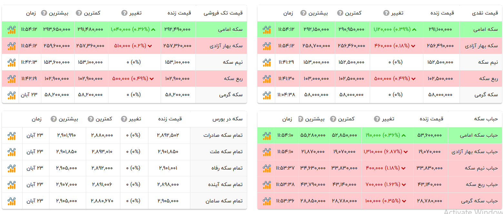Open chart icon for تمام سکه صادرات
The width and height of the screenshot is (503, 214).
click(12, 135)
